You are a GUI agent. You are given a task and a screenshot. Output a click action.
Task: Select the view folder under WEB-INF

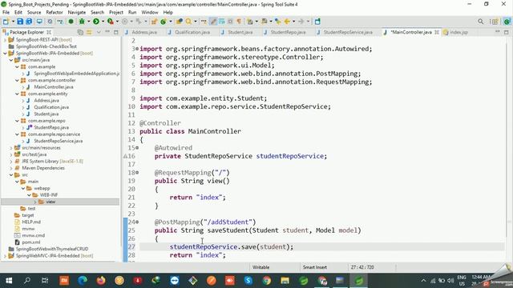click(x=50, y=202)
